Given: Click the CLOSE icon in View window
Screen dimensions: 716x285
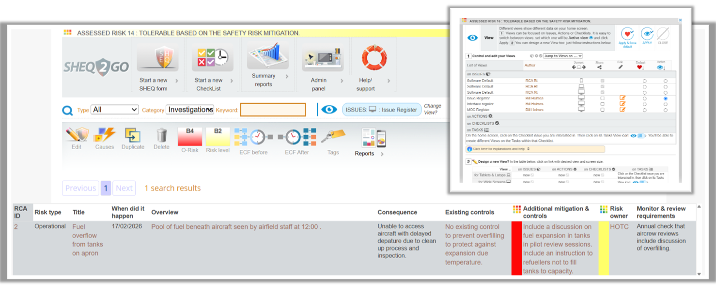Looking at the screenshot, I should [x=663, y=34].
